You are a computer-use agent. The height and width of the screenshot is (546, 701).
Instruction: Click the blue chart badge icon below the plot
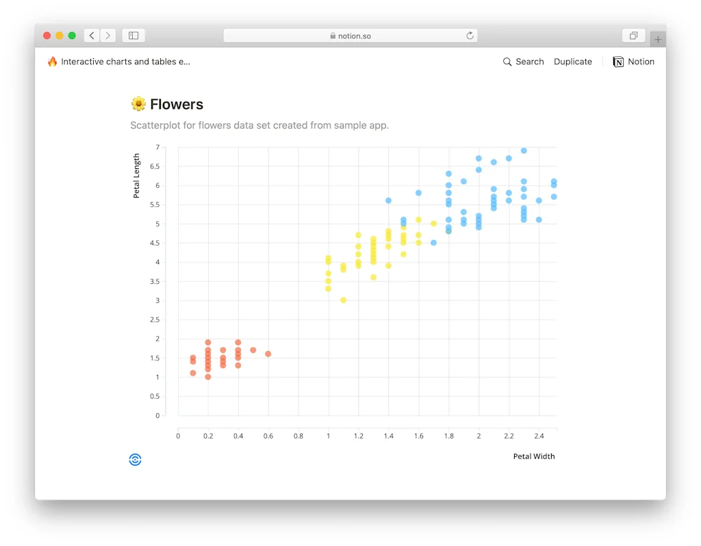coord(135,460)
